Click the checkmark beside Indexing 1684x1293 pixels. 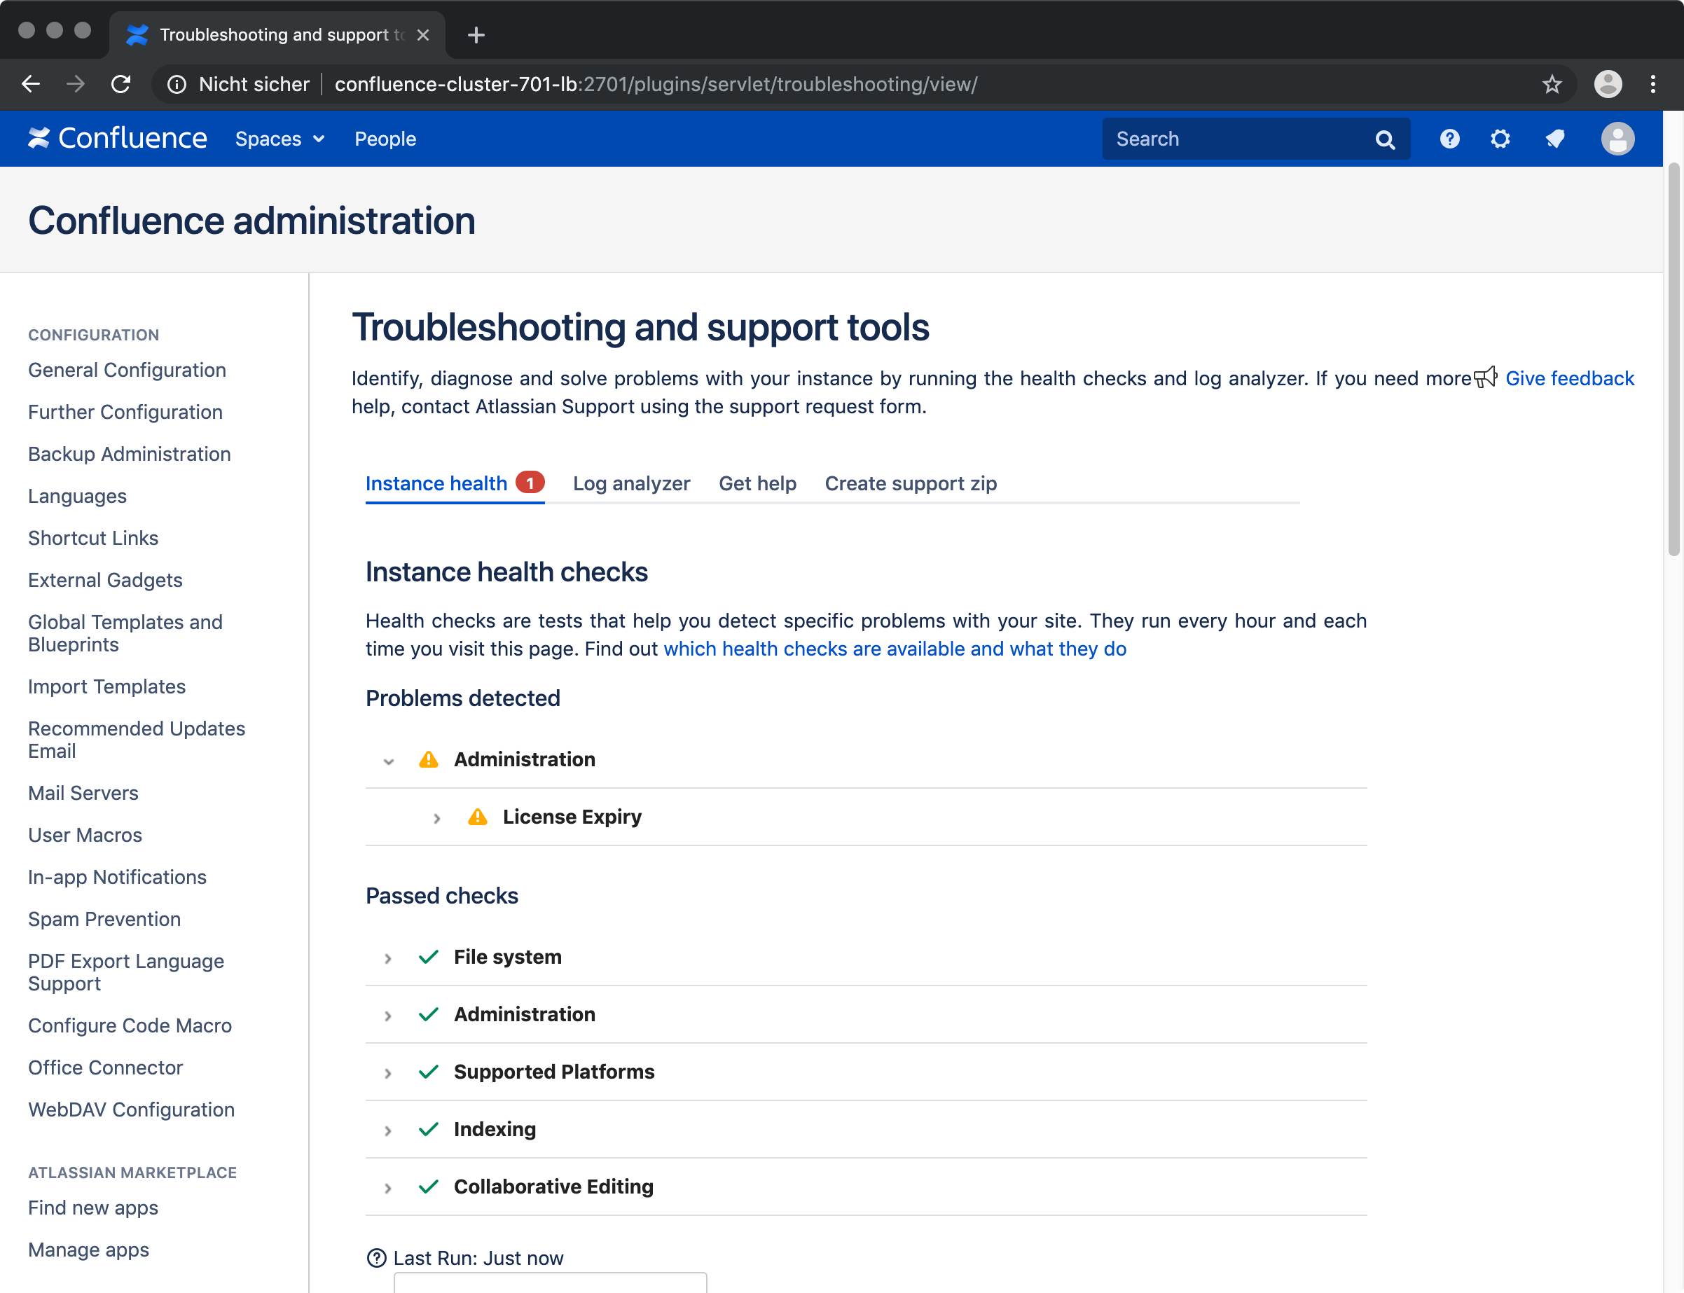[428, 1129]
